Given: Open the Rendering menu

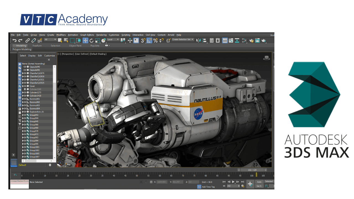Looking at the screenshot, I should click(101, 35).
